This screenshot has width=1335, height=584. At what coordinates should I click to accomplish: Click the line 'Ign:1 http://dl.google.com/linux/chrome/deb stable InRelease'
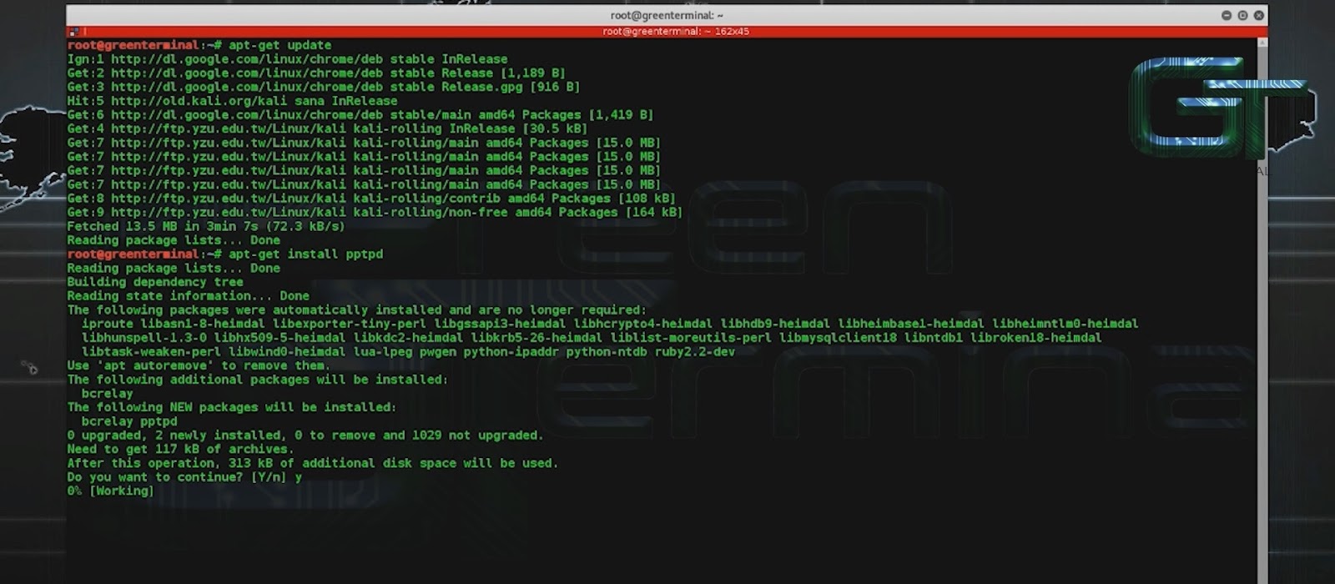pos(287,59)
